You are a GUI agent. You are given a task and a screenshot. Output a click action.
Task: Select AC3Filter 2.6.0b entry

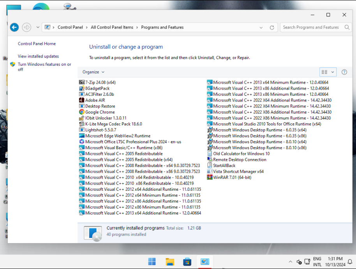[x=97, y=94]
